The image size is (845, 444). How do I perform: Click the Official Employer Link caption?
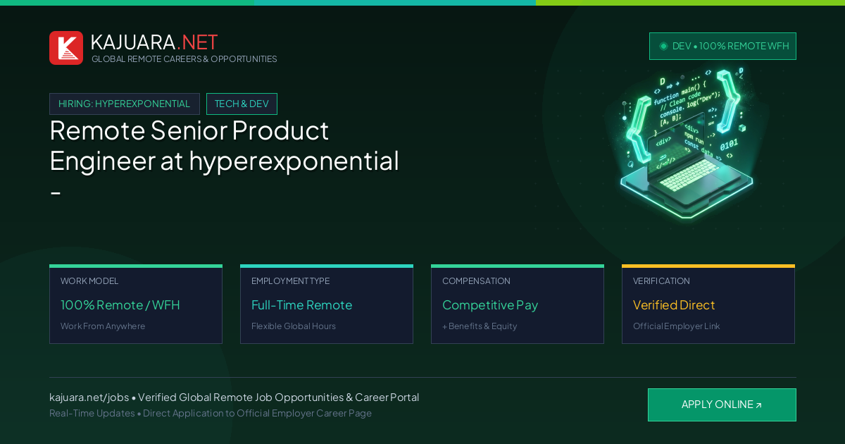click(676, 326)
